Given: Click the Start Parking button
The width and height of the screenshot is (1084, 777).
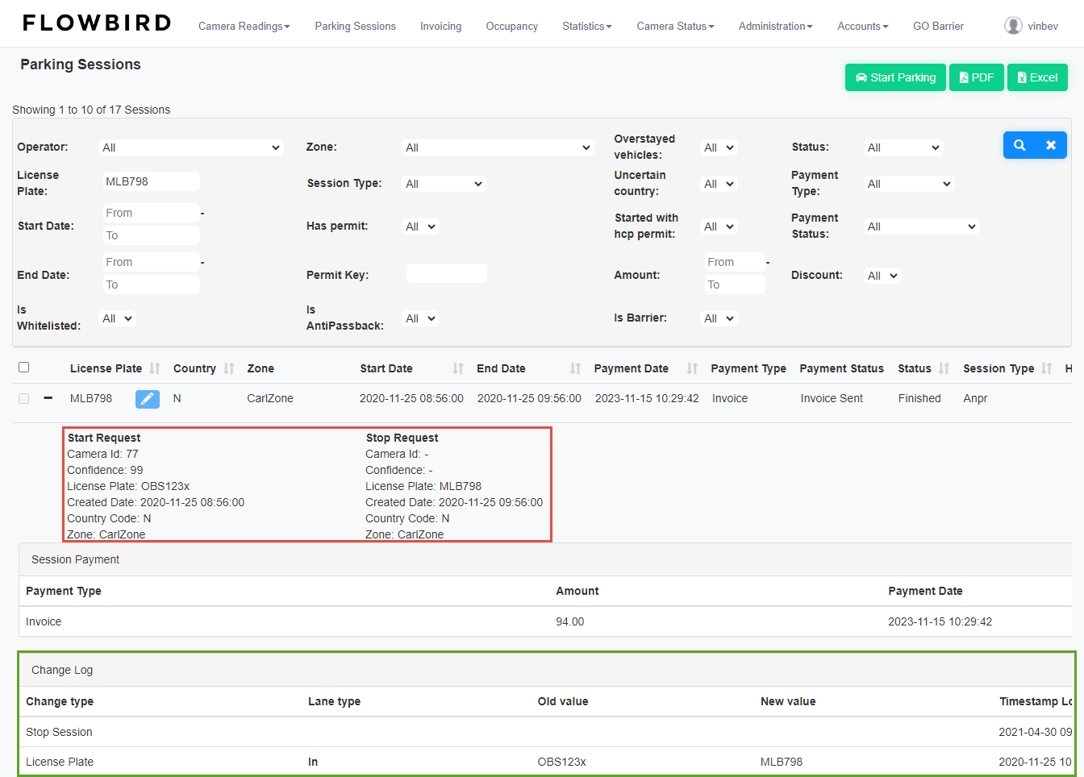Looking at the screenshot, I should pos(895,77).
